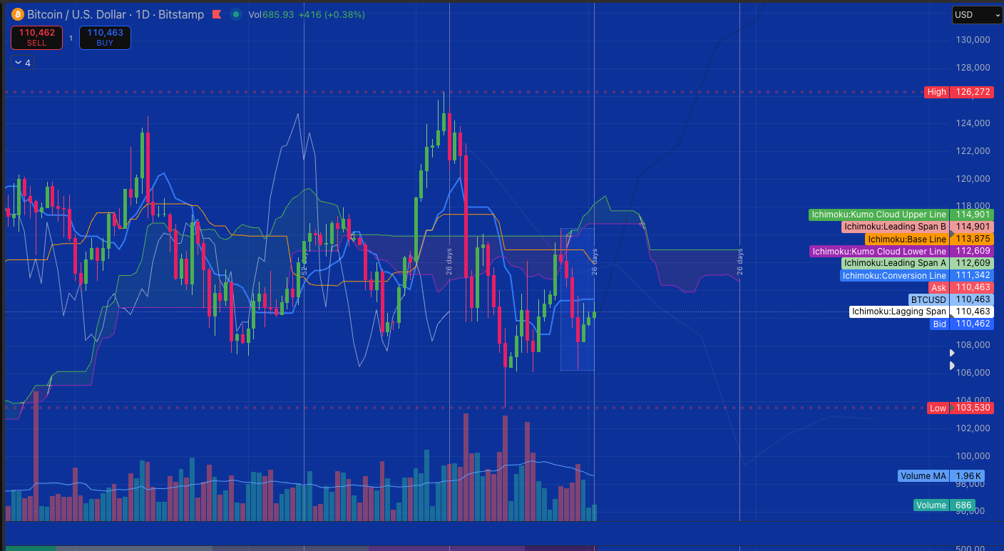Select the Ichimoku:Lagging Span label
1004x551 pixels.
tap(899, 311)
